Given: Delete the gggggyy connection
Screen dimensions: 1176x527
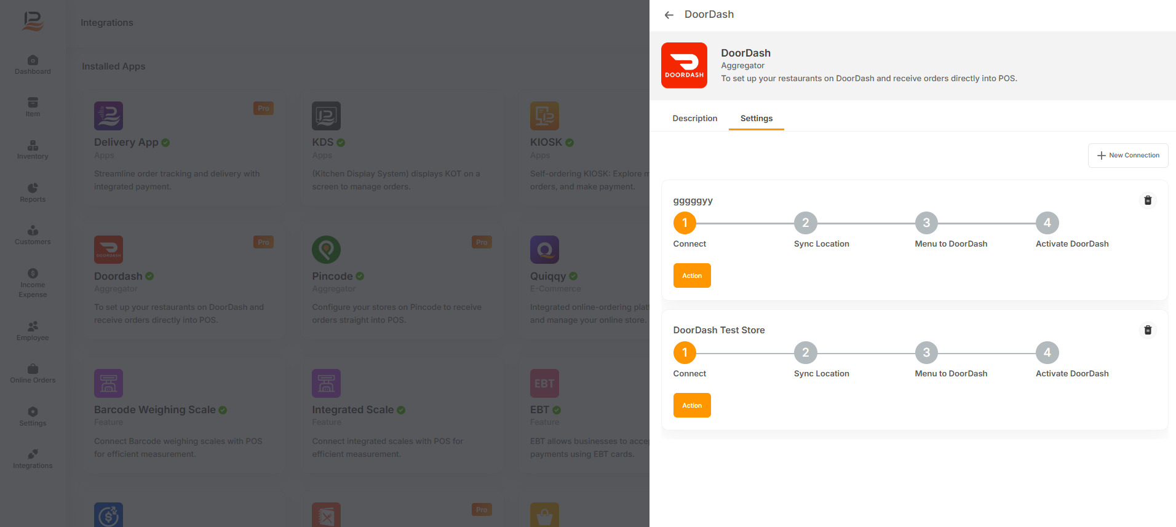Looking at the screenshot, I should tap(1148, 200).
